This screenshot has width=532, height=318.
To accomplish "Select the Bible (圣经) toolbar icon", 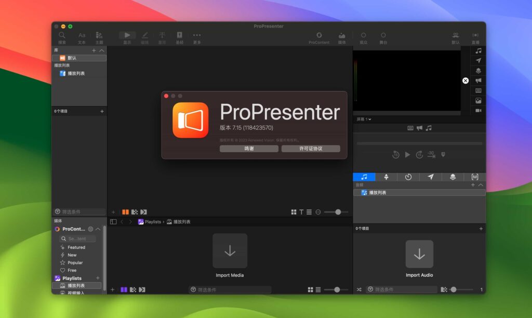I will pos(180,35).
